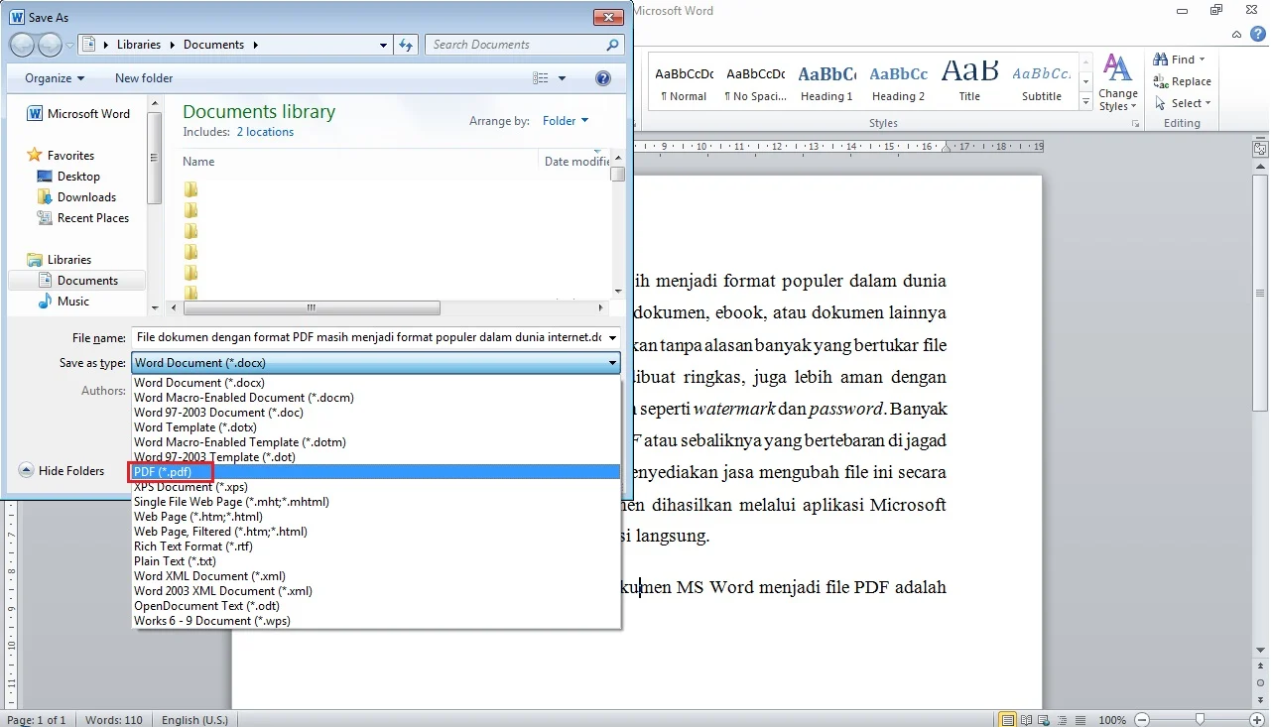The height and width of the screenshot is (727, 1271).
Task: Choose Word 97-2003 Document (*.doc)
Action: (x=376, y=413)
